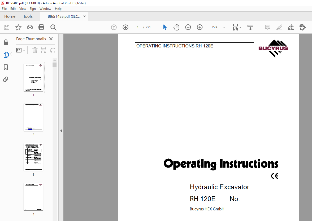Viewport: 312px width, 221px height.
Task: Open the security lock panel
Action: (x=6, y=42)
